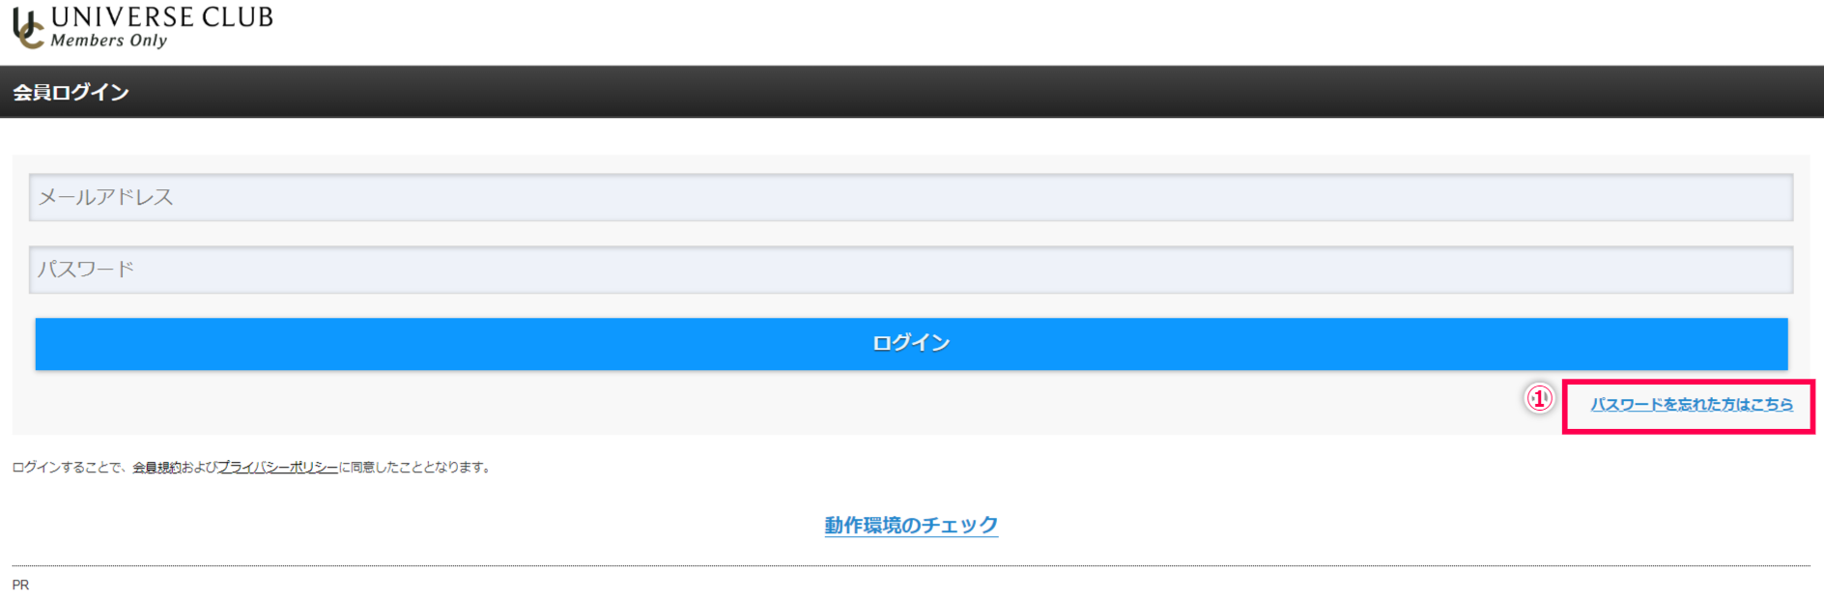
Task: Click the dark header bar's empty area
Action: coord(966,93)
